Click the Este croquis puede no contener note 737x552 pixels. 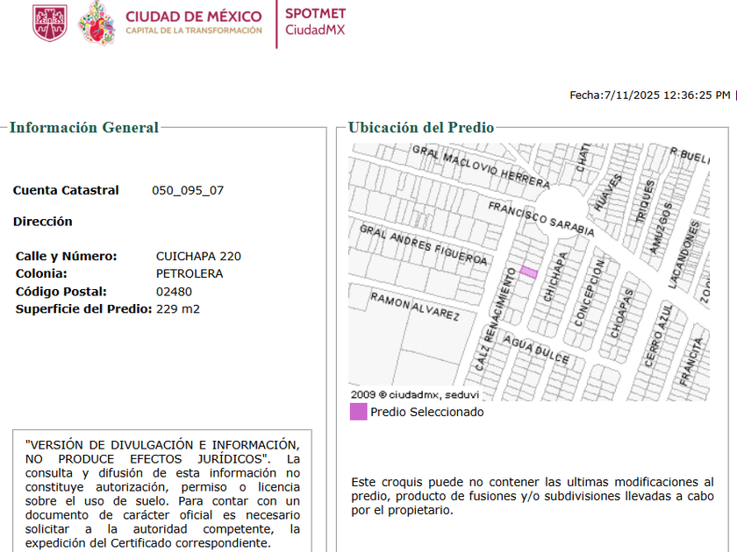(532, 496)
